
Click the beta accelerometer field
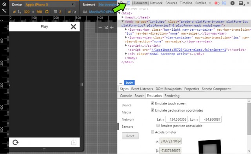pos(171,150)
